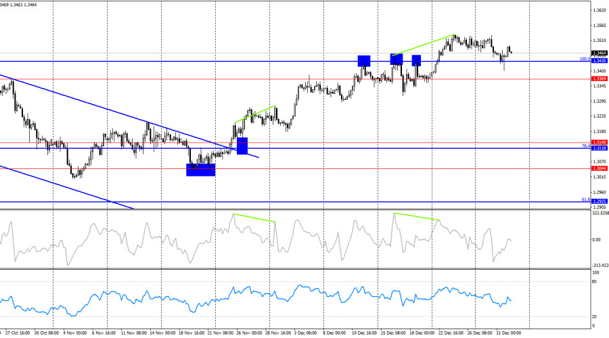The image size is (609, 338).
Task: Select the 31 Dec 00:00 time axis label
Action: [x=510, y=333]
